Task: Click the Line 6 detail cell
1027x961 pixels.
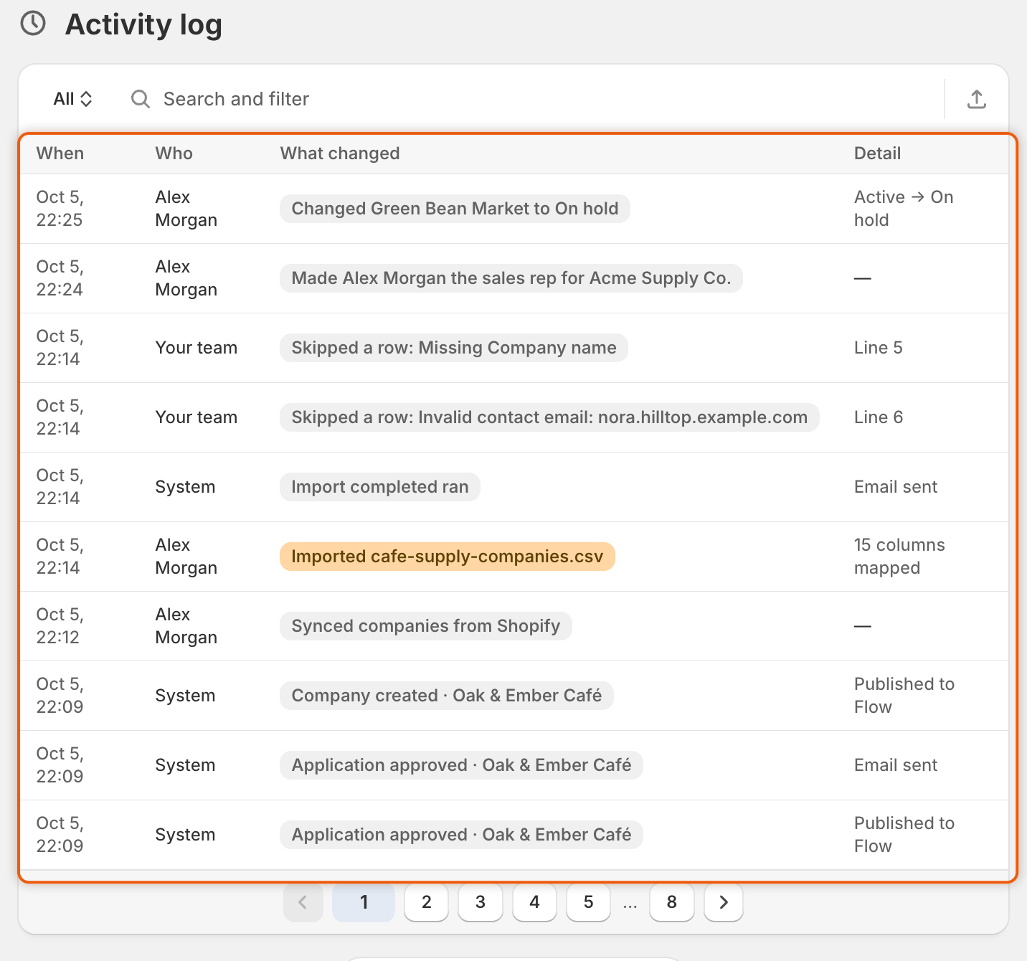Action: (878, 417)
